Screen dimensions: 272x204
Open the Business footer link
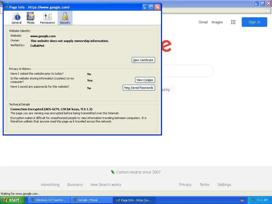coord(75,185)
